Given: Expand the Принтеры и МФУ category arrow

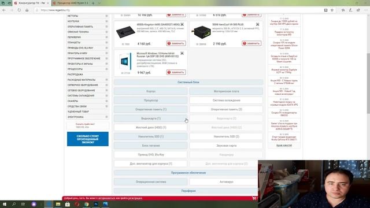Looking at the screenshot, I should [106, 53].
